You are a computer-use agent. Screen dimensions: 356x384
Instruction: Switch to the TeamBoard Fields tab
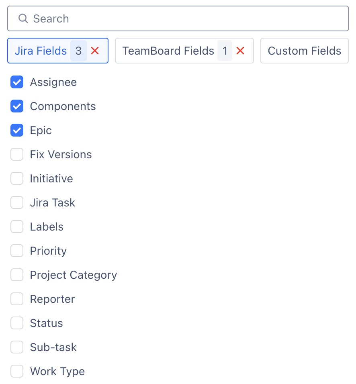[x=168, y=51]
